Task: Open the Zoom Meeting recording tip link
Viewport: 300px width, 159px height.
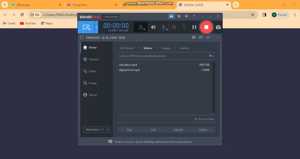Action: (x=153, y=142)
